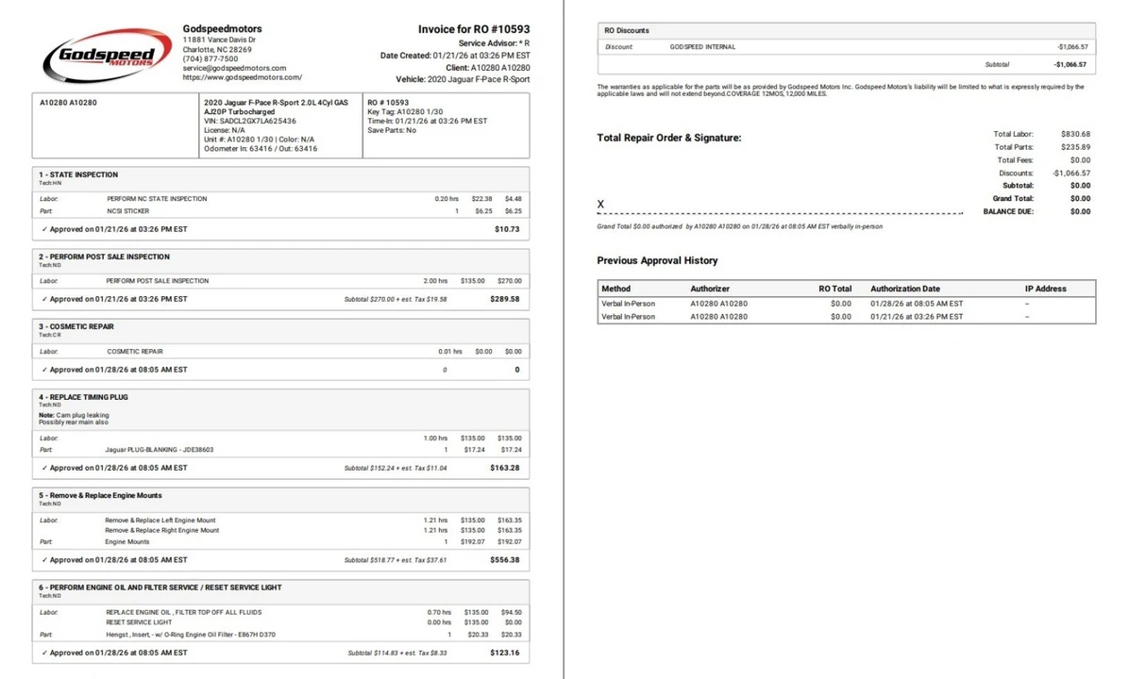1129x679 pixels.
Task: Select the $556.38 engine mounts total
Action: click(505, 560)
